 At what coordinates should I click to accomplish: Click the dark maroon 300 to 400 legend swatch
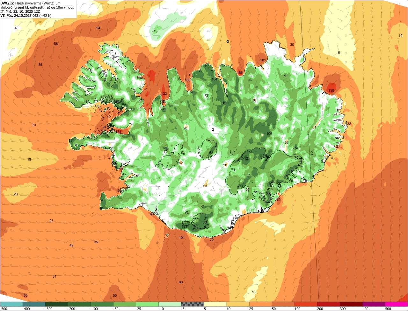[351, 304]
